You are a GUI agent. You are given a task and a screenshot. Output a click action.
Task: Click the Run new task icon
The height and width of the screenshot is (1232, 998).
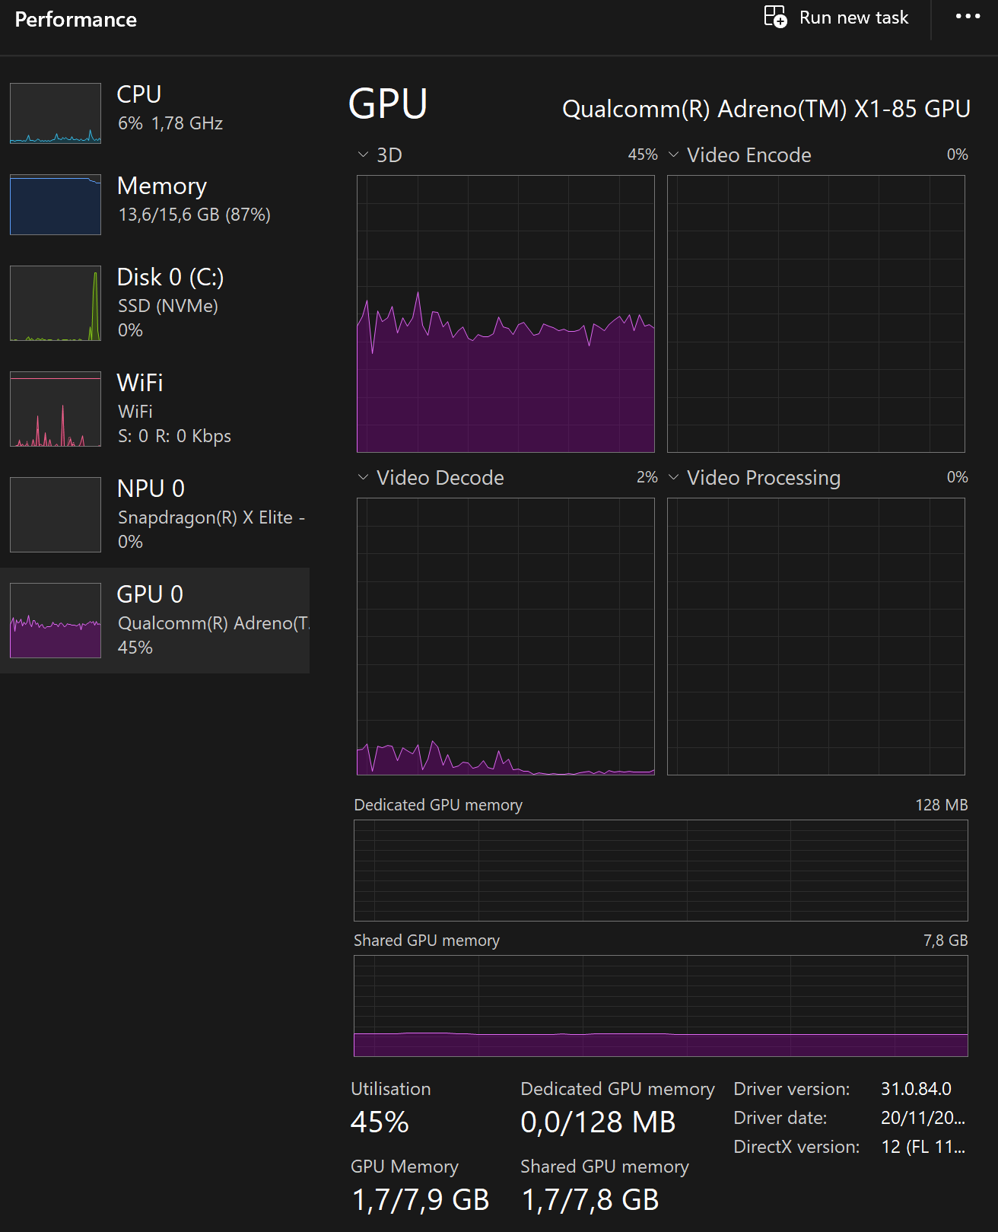pos(775,17)
